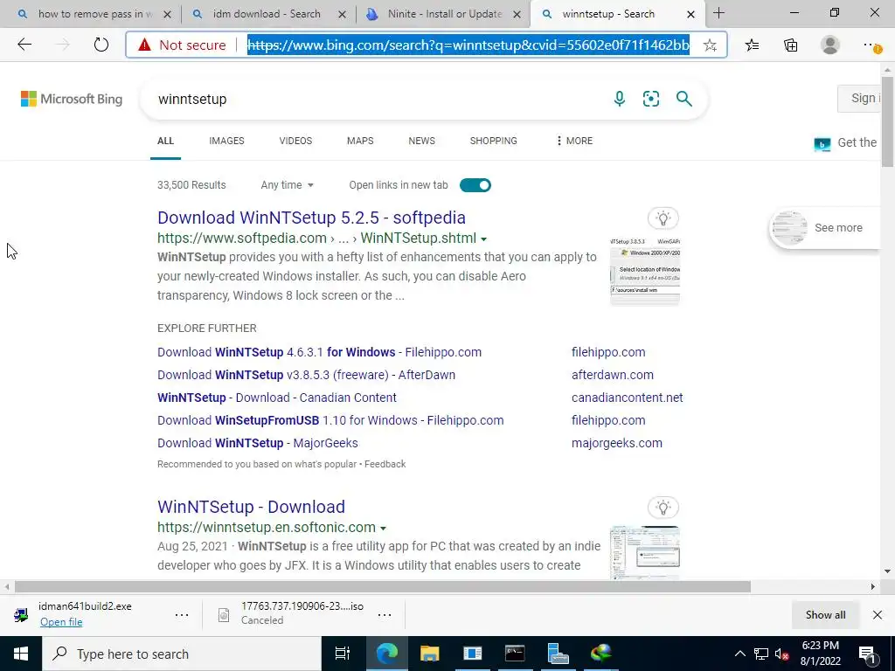This screenshot has width=895, height=671.
Task: Open WinNTSetup - Download softonic result
Action: pyautogui.click(x=251, y=507)
